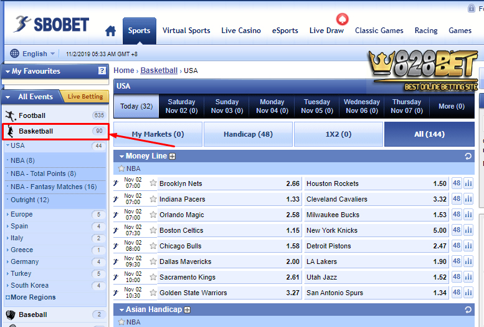
Task: Open statistics for Sacramento Kings match
Action: click(x=468, y=277)
